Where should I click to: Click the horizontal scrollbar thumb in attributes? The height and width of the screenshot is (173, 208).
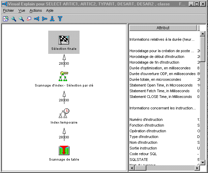tap(140, 168)
